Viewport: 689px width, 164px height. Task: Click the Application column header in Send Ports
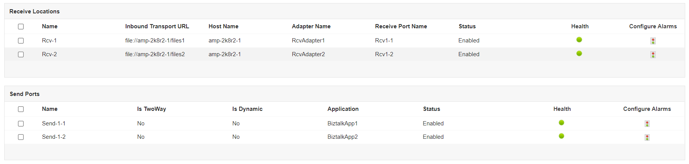343,109
